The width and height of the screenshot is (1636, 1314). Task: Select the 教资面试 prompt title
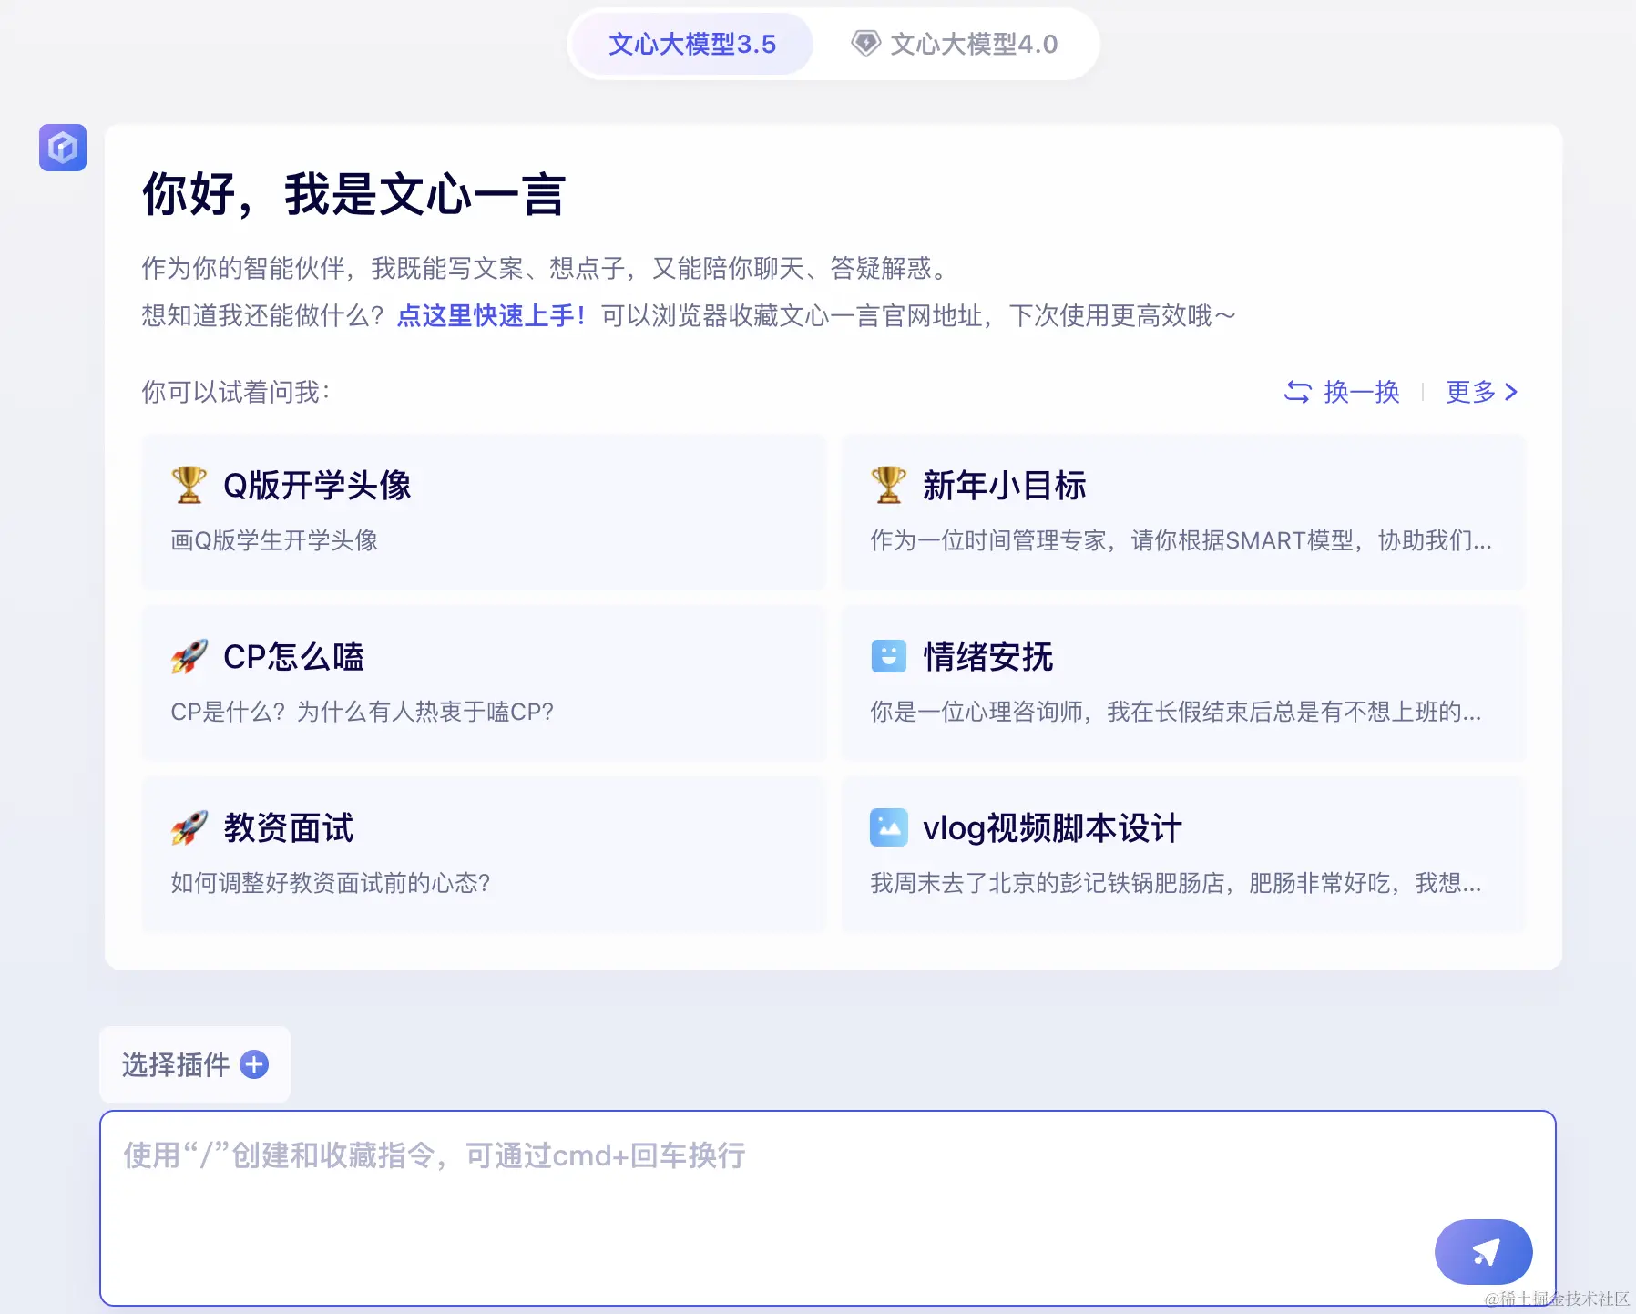click(x=288, y=827)
